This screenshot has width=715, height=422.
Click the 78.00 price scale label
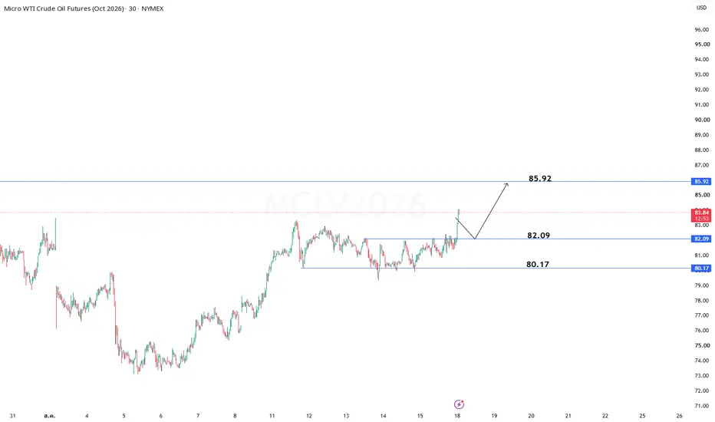(702, 301)
